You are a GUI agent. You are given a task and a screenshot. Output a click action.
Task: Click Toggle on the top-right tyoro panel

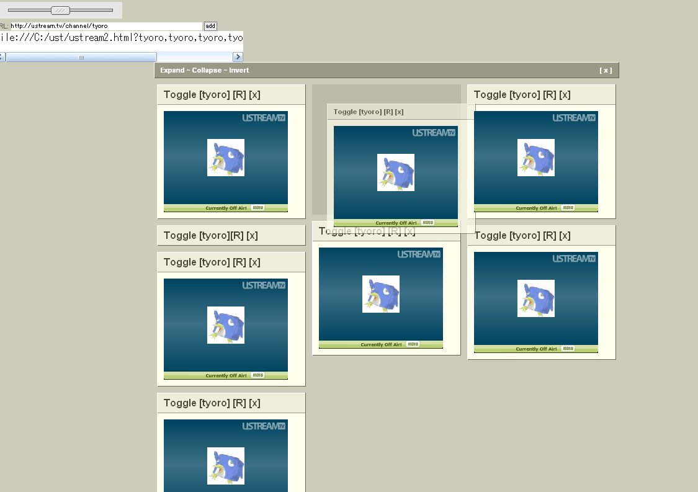coord(490,95)
